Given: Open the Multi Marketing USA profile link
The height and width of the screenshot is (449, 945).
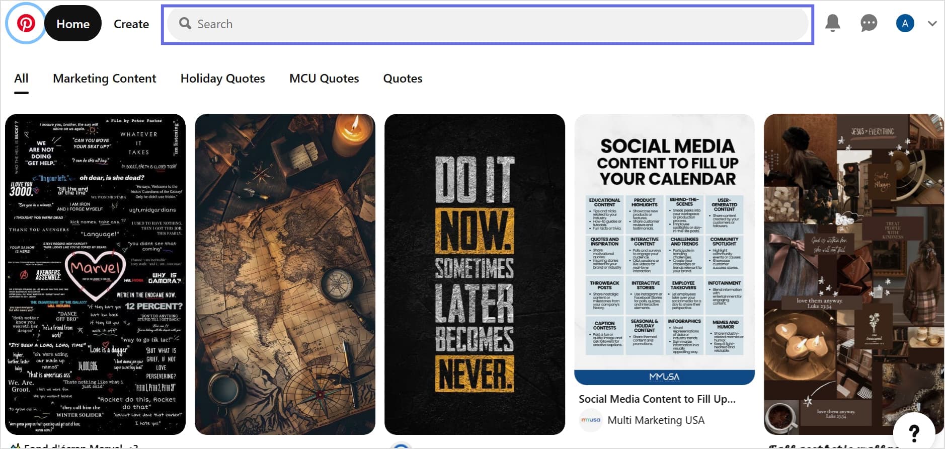Looking at the screenshot, I should coord(656,420).
